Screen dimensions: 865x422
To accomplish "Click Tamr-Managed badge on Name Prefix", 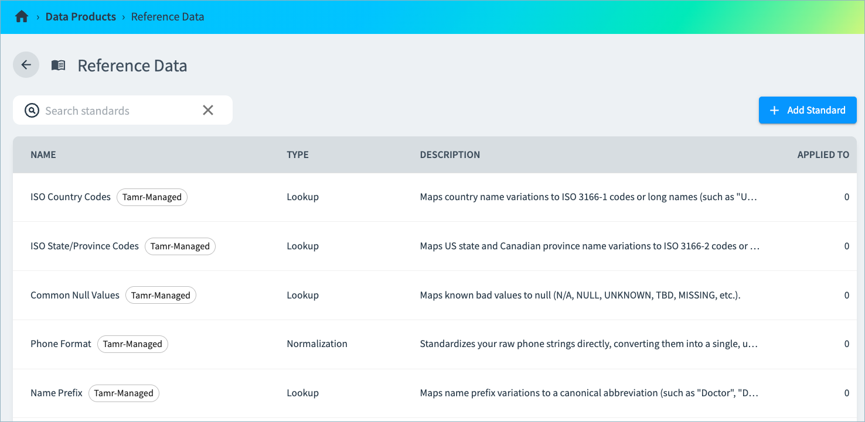I will coord(124,393).
